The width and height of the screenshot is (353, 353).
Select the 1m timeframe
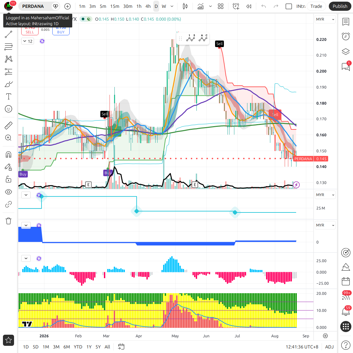[82, 6]
